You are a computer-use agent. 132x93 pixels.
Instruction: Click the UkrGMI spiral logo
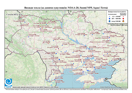pyautogui.click(x=8, y=82)
